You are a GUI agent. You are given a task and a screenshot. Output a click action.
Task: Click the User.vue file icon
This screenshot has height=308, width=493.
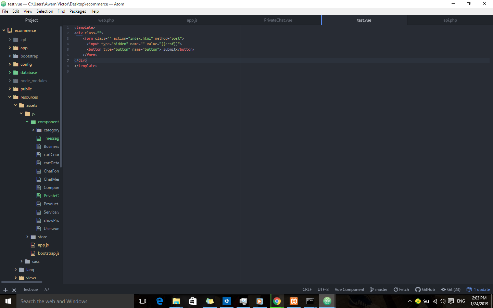[39, 229]
